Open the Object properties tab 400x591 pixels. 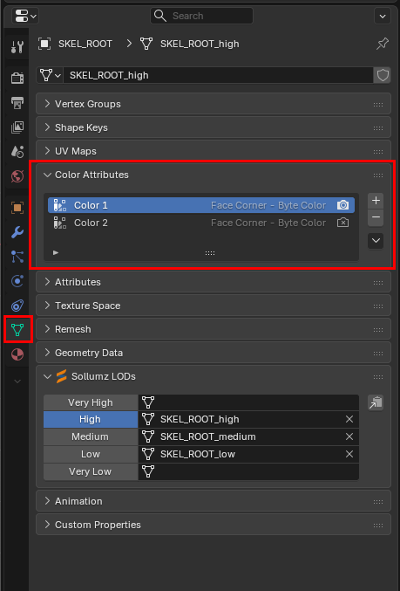point(17,208)
